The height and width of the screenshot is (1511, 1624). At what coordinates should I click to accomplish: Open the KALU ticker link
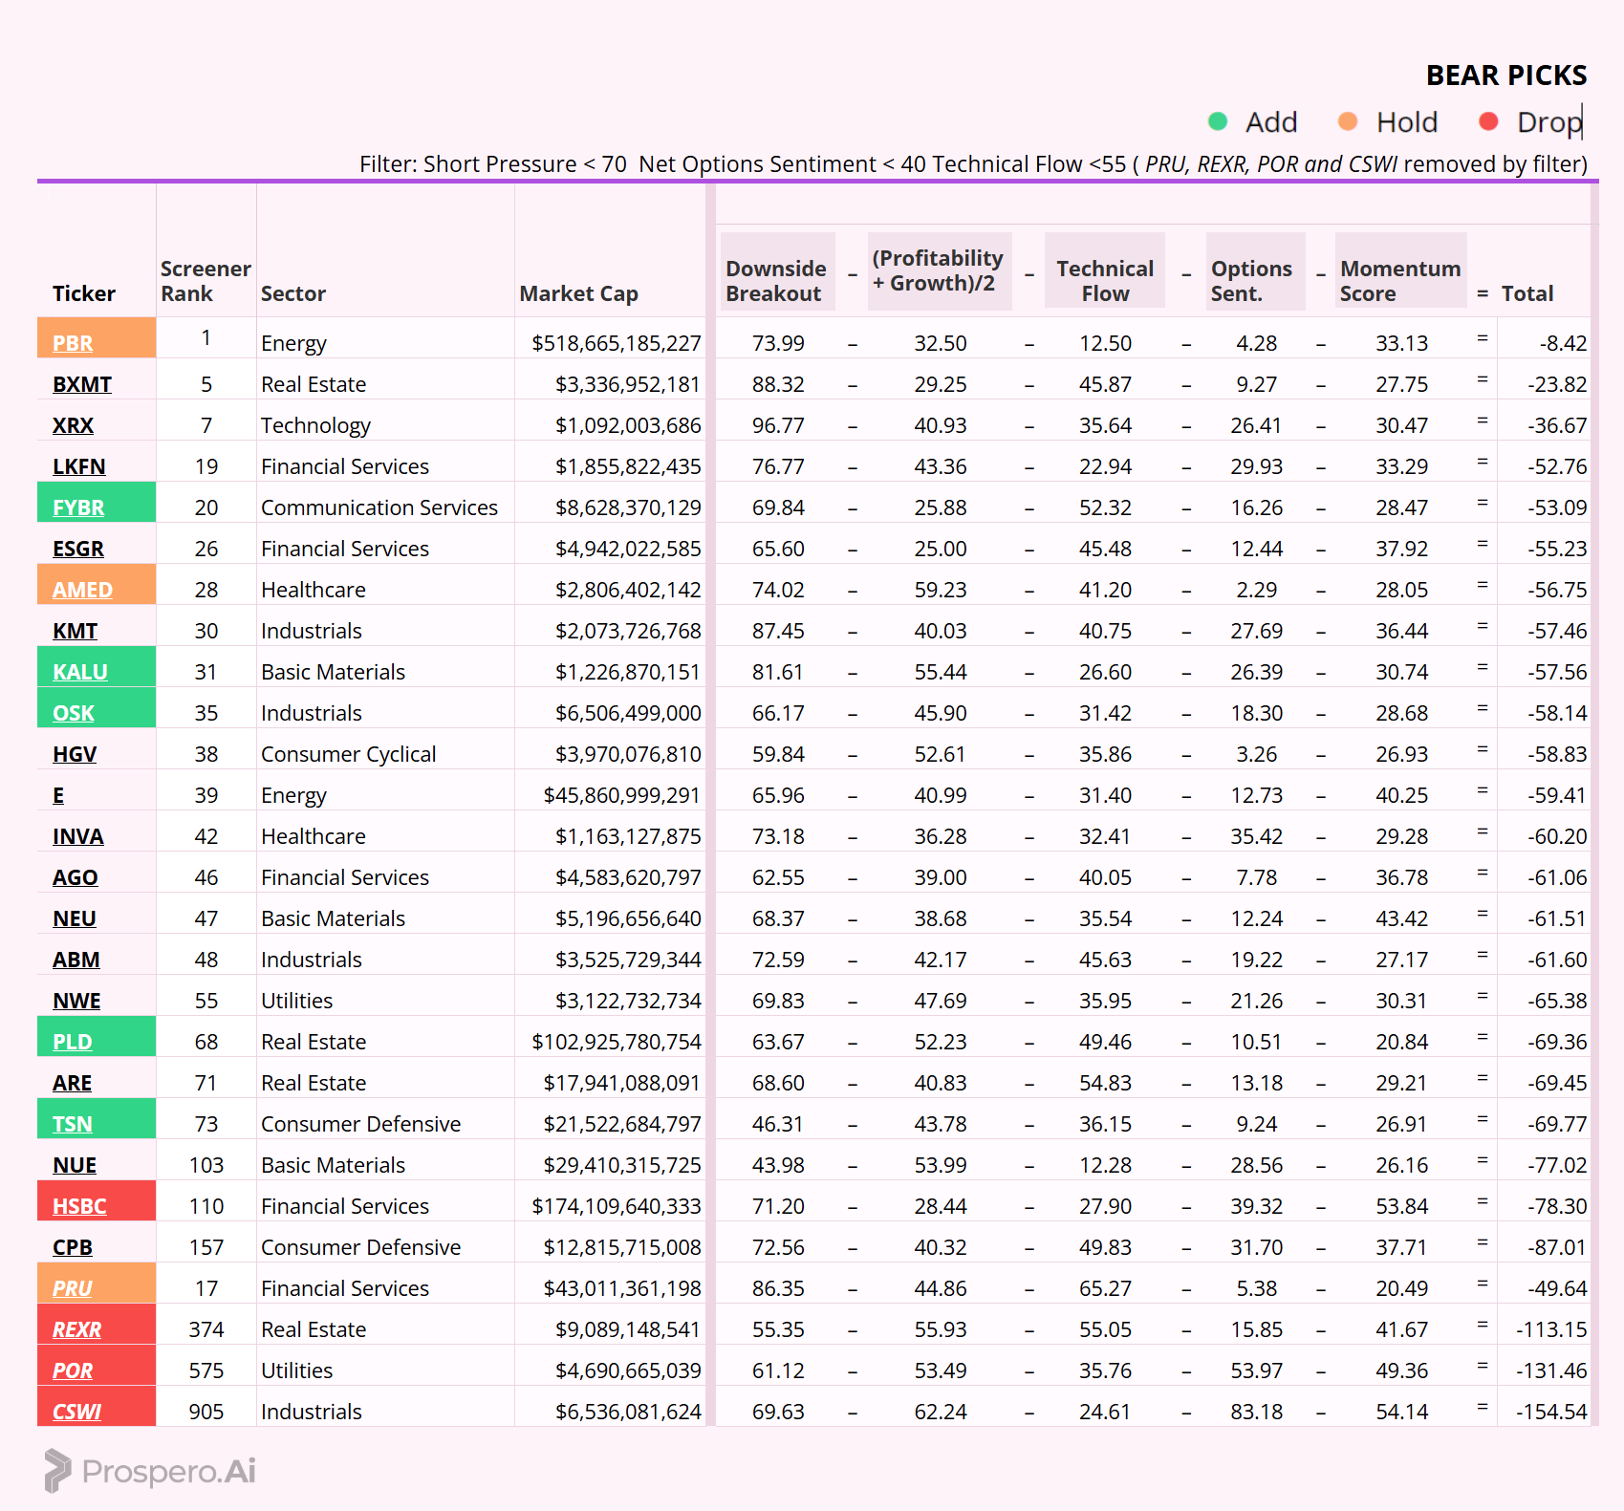(80, 672)
